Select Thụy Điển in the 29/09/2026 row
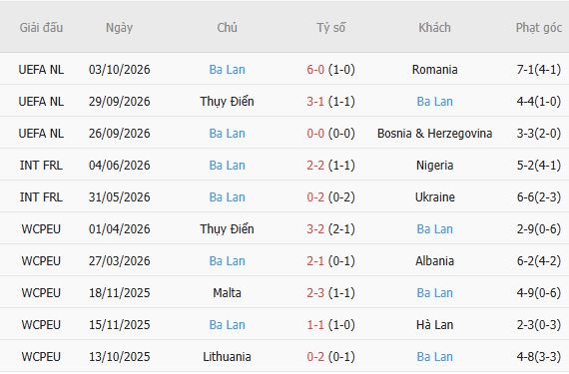This screenshot has height=374, width=569. point(228,101)
